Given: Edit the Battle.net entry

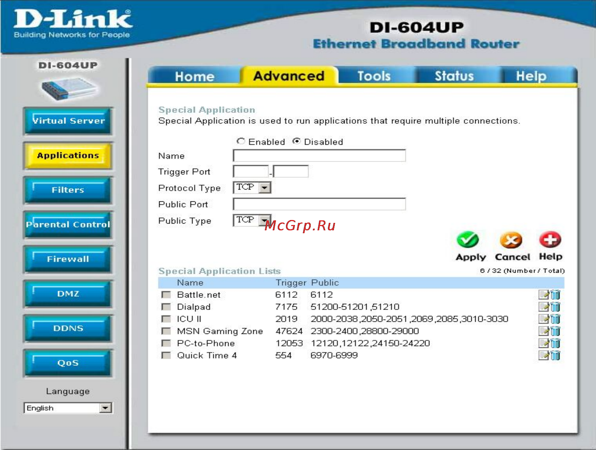Looking at the screenshot, I should pyautogui.click(x=544, y=295).
